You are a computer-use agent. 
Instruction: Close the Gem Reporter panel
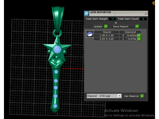pyautogui.click(x=146, y=13)
